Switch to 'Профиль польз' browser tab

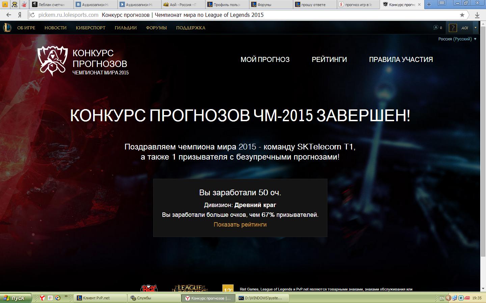point(227,4)
